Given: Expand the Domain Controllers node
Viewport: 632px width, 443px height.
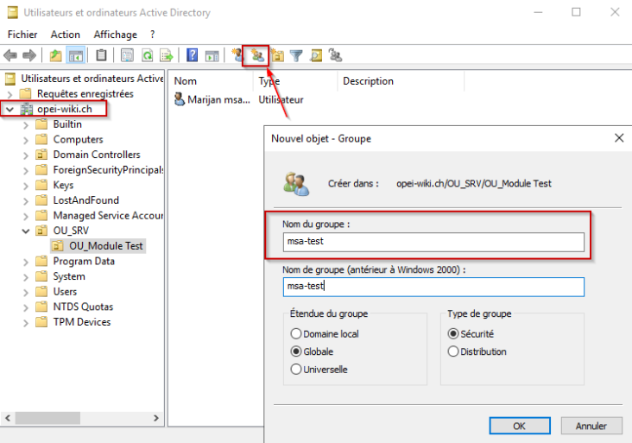Looking at the screenshot, I should pyautogui.click(x=26, y=155).
